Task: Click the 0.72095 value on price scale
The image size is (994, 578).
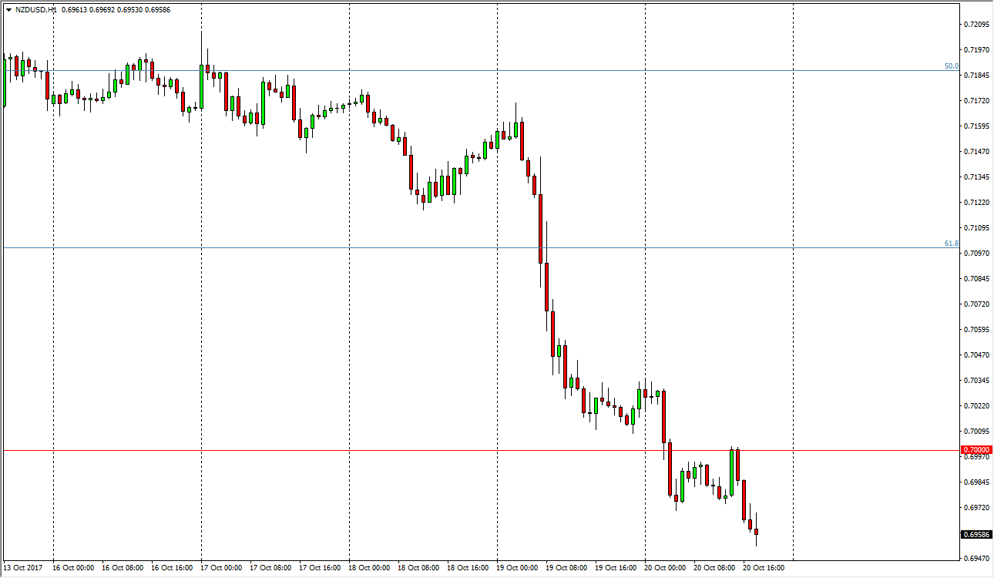Action: (976, 25)
